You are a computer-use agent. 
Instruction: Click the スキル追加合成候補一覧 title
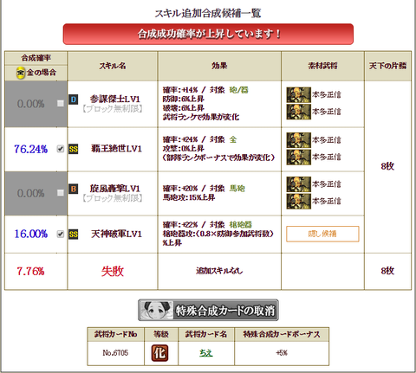click(208, 13)
